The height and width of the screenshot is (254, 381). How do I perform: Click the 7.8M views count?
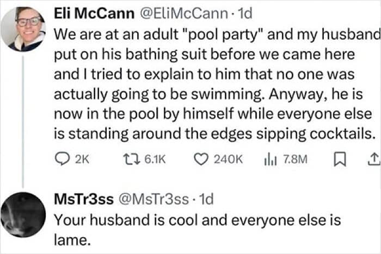[296, 159]
